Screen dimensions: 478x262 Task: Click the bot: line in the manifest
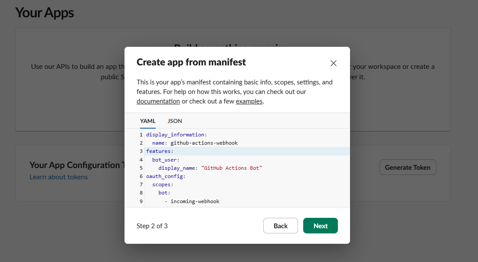[164, 193]
